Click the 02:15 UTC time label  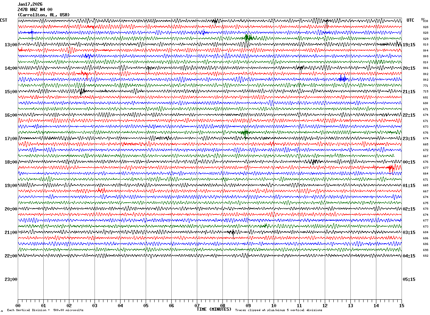(409, 209)
